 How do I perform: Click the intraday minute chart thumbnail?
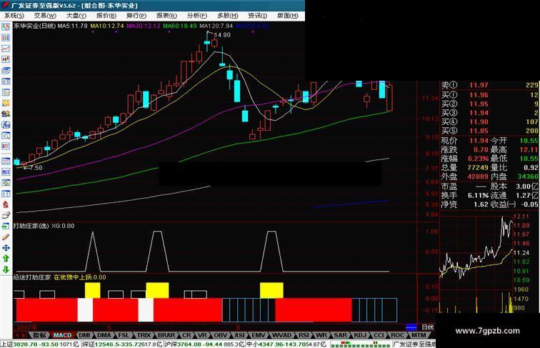[476, 264]
